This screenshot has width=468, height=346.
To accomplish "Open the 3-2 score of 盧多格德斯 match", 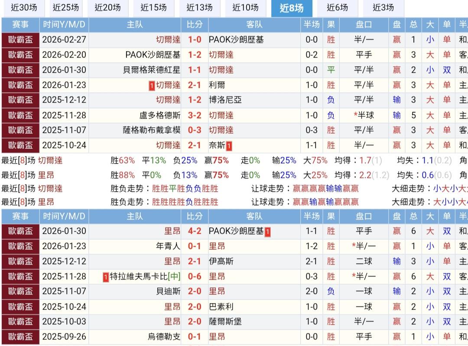I will (195, 115).
